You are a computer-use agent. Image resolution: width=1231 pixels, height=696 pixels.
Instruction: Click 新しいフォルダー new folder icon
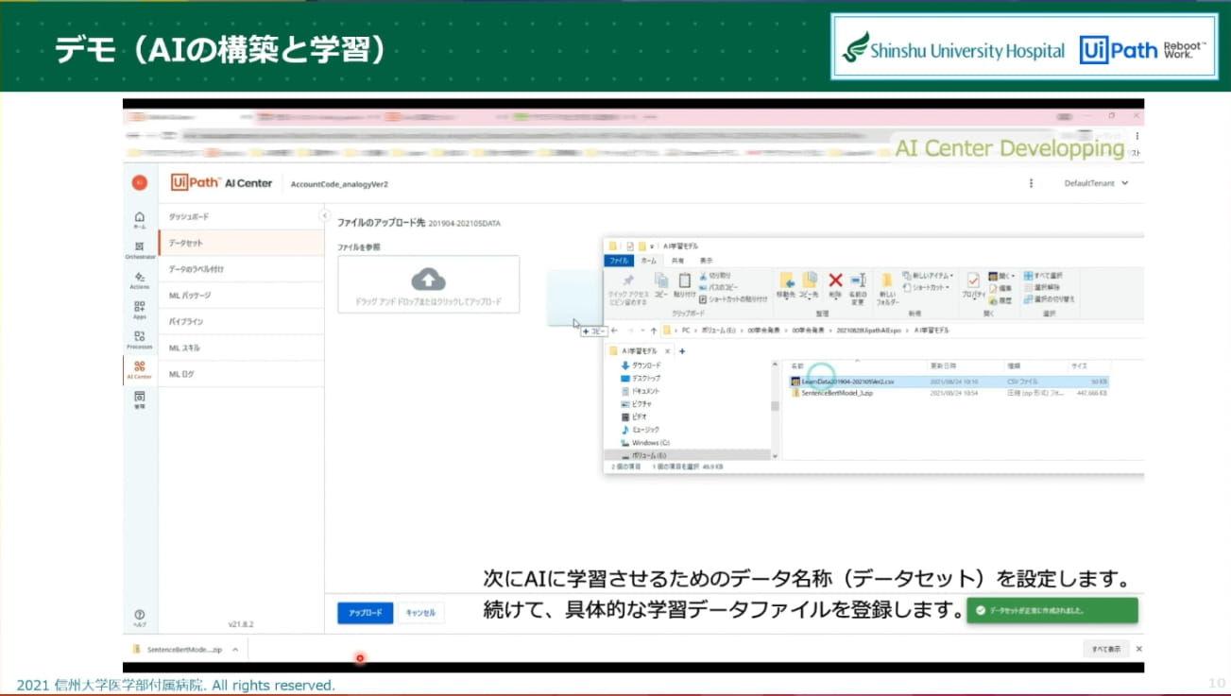click(887, 281)
